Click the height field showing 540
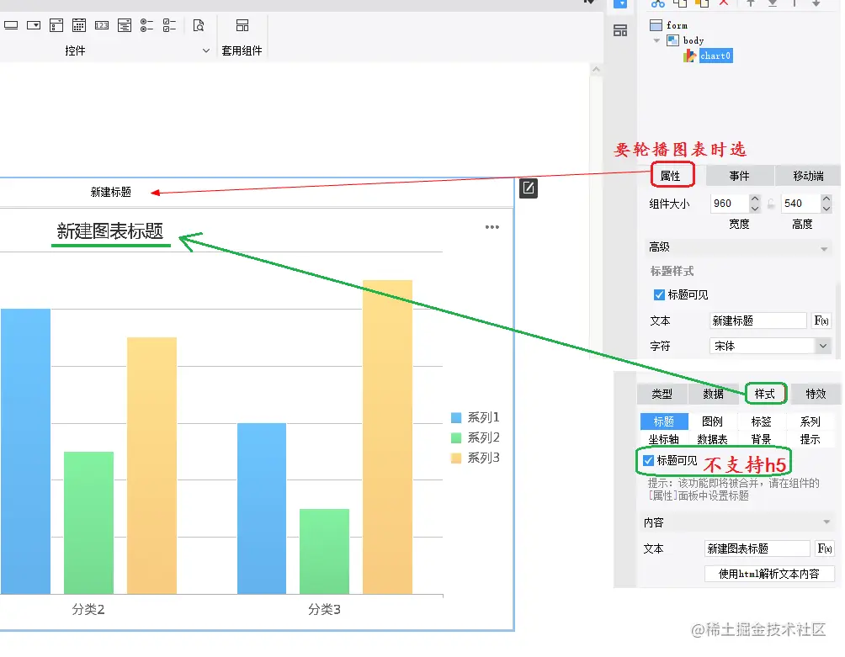Image resolution: width=845 pixels, height=657 pixels. [800, 204]
